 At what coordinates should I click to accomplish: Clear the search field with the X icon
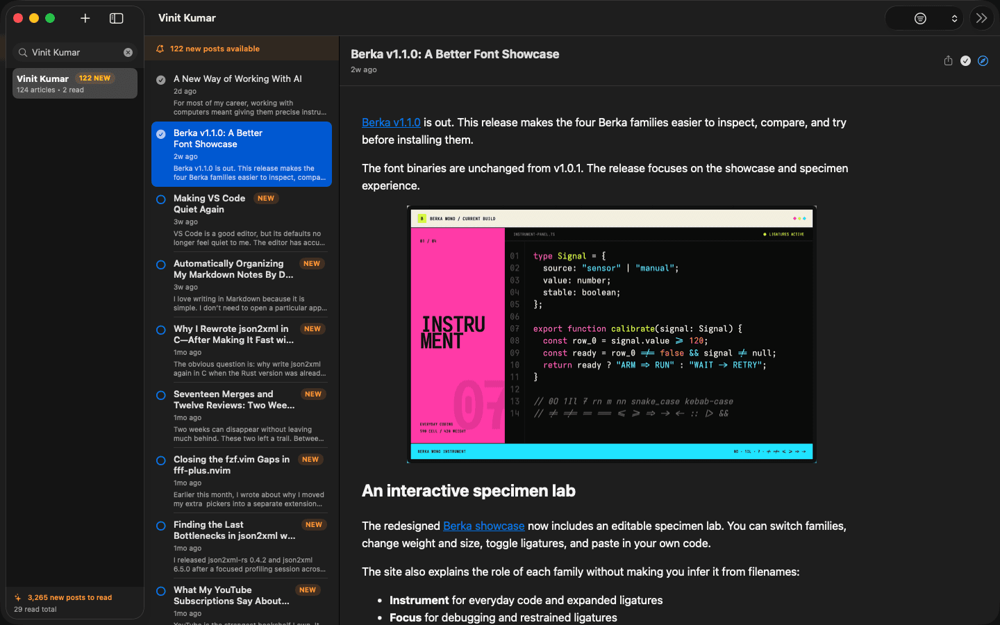[x=128, y=52]
